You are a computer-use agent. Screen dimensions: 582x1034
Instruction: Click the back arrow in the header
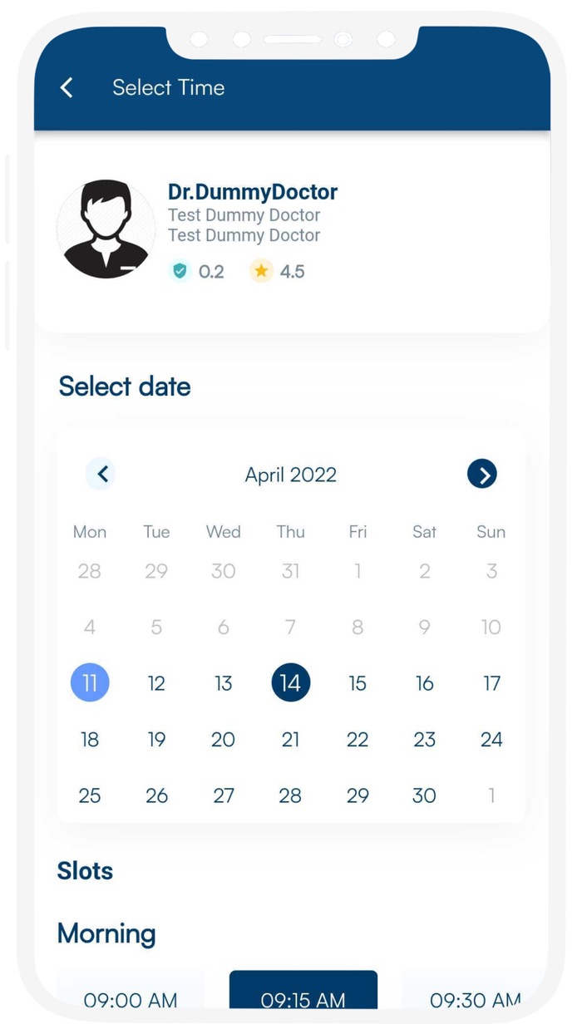coord(66,87)
